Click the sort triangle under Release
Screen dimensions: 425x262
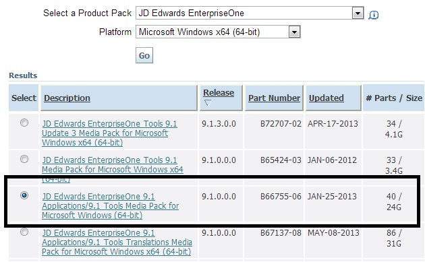pos(208,103)
